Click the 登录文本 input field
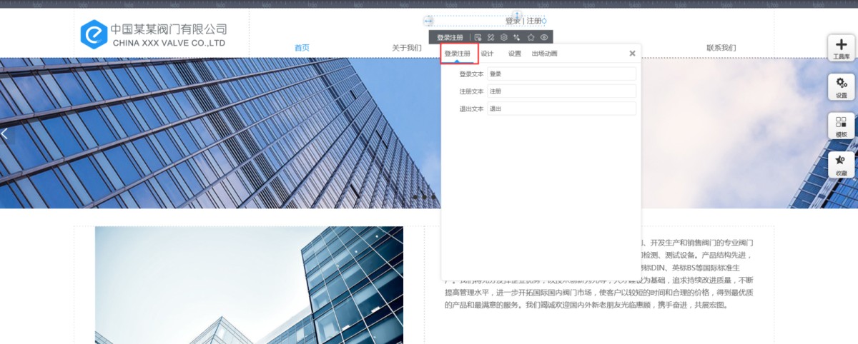This screenshot has height=344, width=858. point(561,74)
